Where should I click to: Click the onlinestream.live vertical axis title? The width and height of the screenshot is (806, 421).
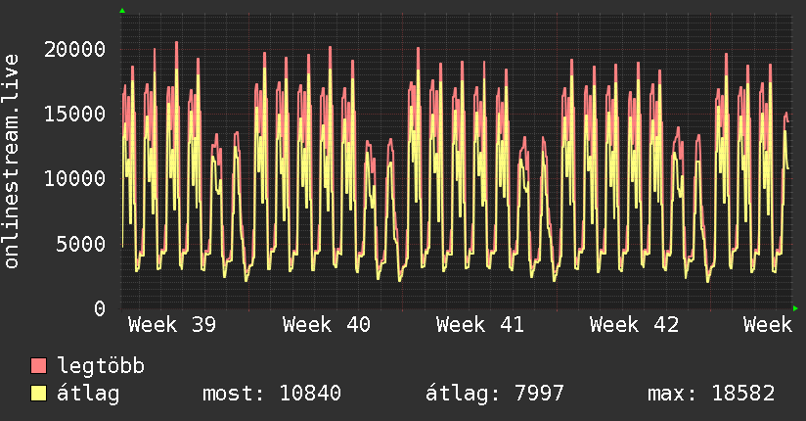click(x=11, y=162)
